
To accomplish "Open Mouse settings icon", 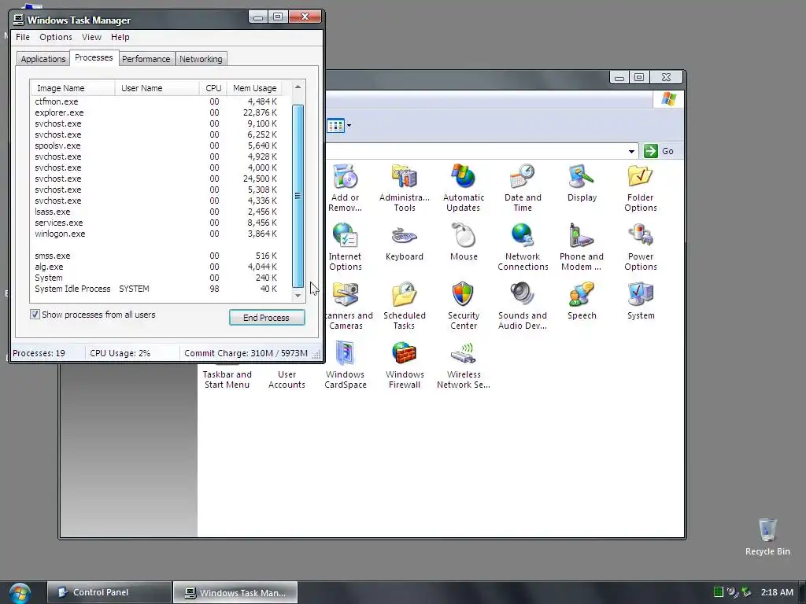I will click(x=463, y=241).
